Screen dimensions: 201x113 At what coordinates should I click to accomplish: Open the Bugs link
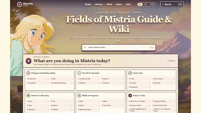(x=38, y=105)
